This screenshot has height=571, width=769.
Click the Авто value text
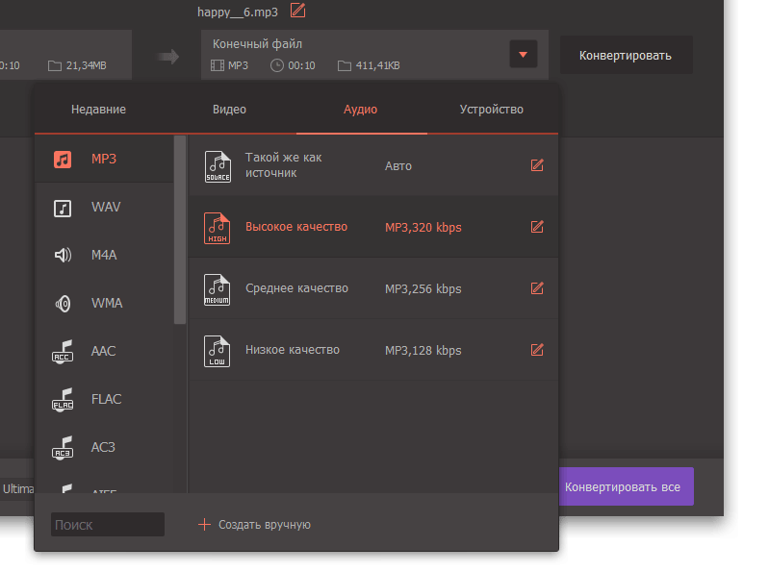point(397,166)
